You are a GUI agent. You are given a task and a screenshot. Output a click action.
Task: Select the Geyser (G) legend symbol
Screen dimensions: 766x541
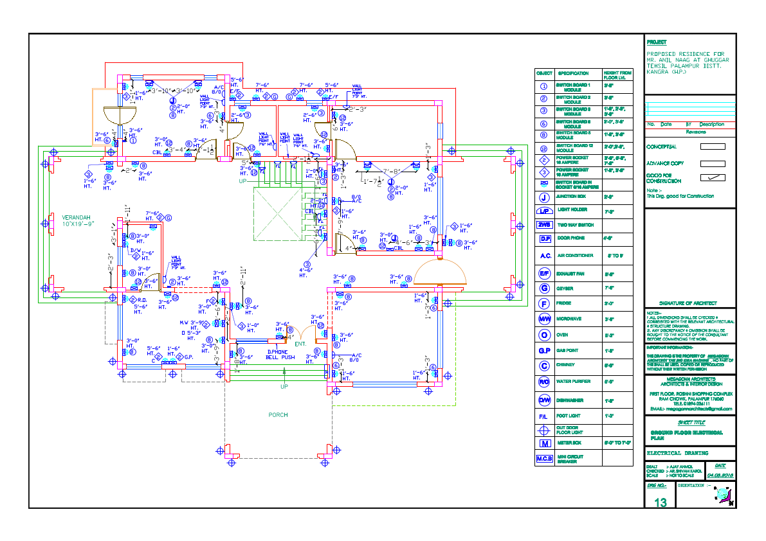[546, 288]
